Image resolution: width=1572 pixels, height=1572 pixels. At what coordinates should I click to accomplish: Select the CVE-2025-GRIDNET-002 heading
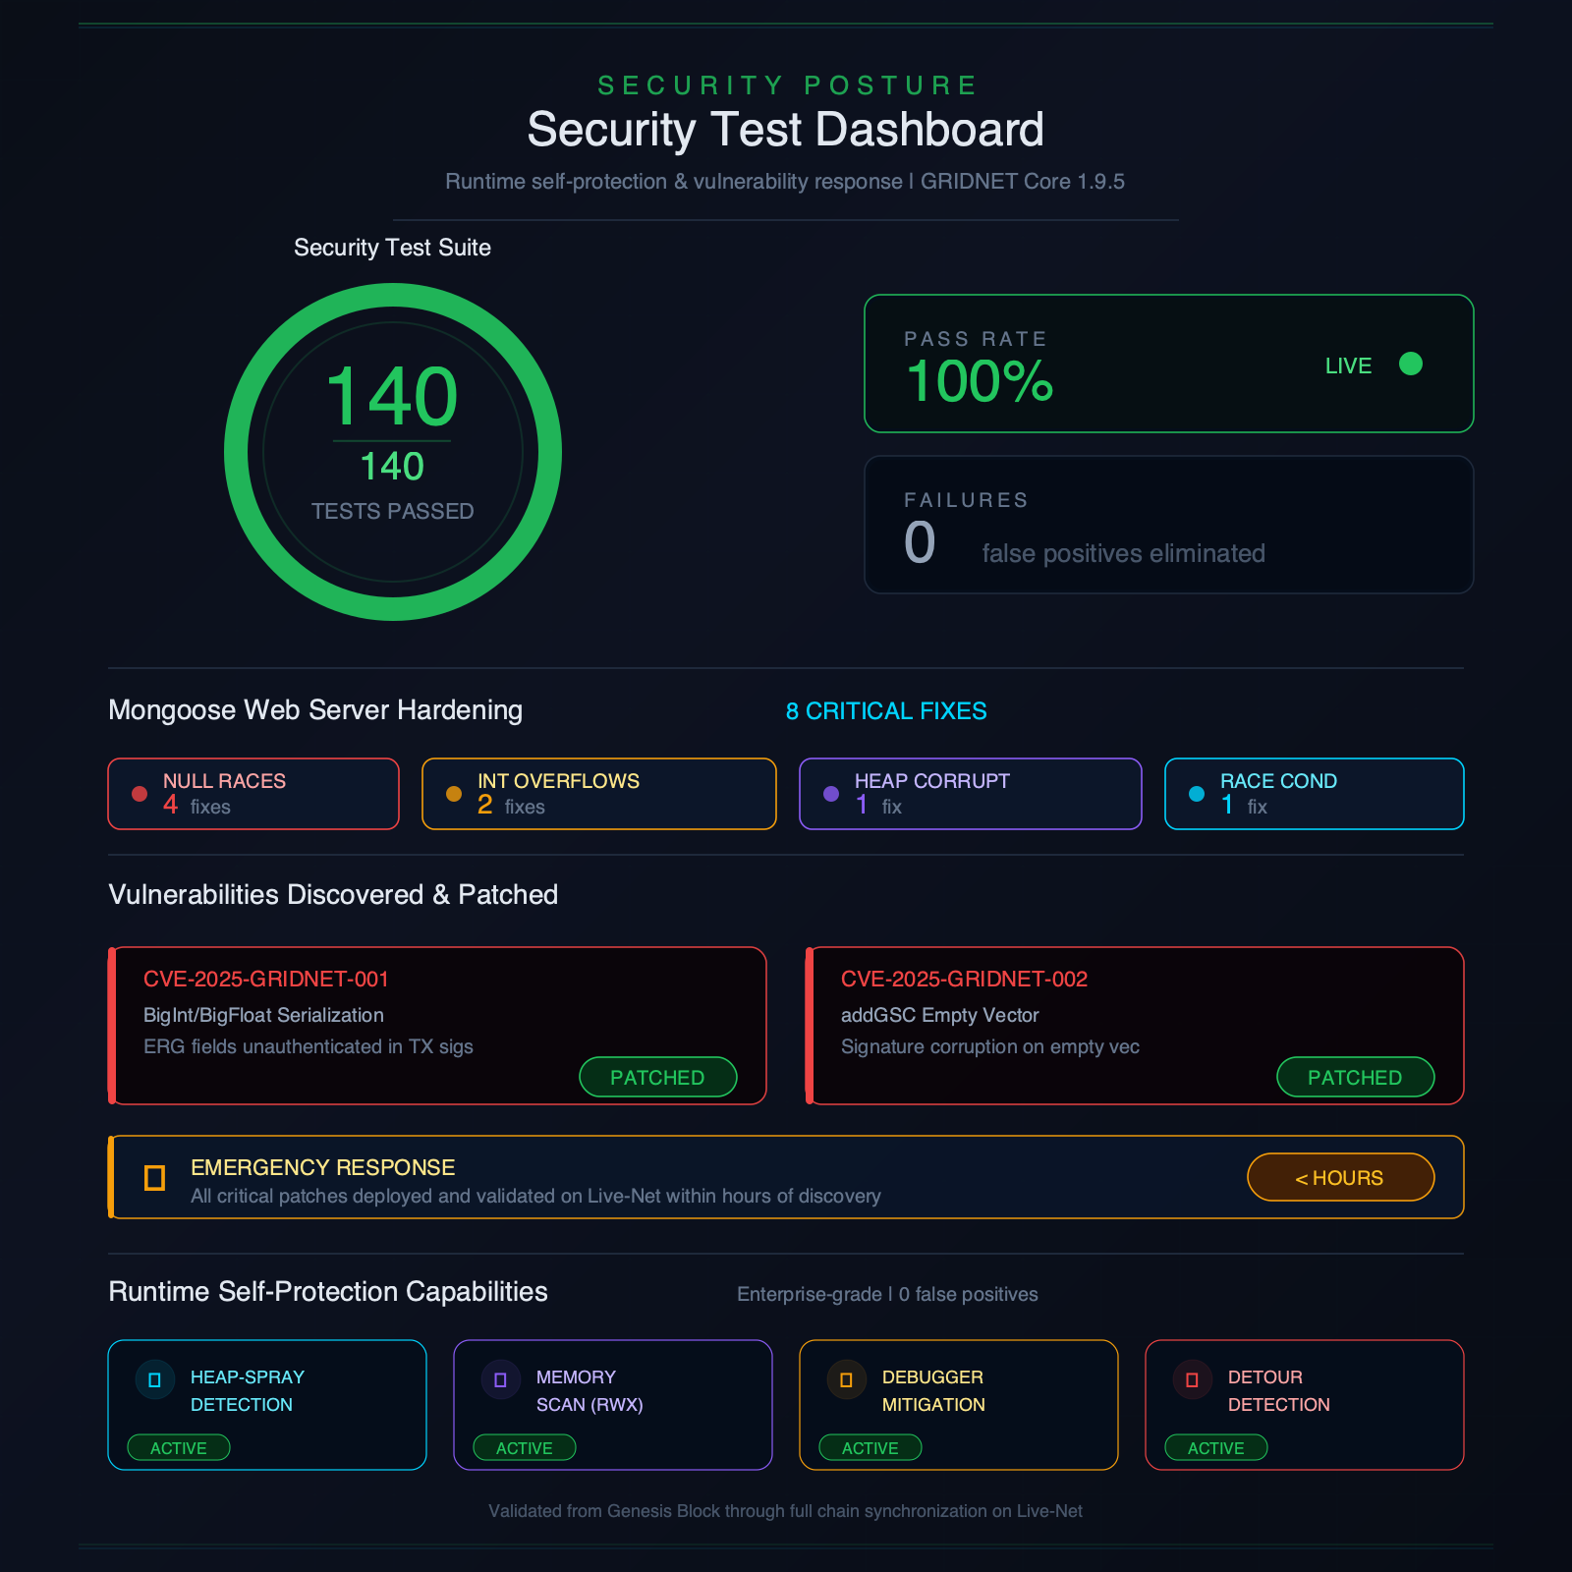[x=964, y=979]
